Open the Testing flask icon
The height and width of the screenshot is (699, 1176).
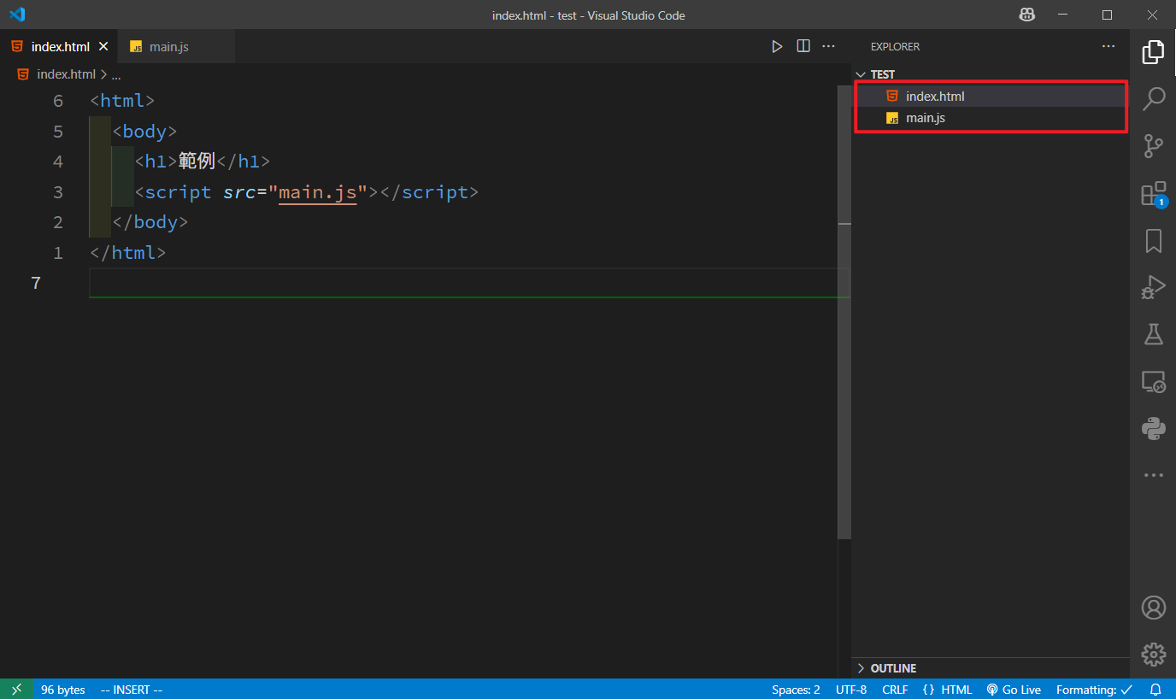[x=1153, y=334]
